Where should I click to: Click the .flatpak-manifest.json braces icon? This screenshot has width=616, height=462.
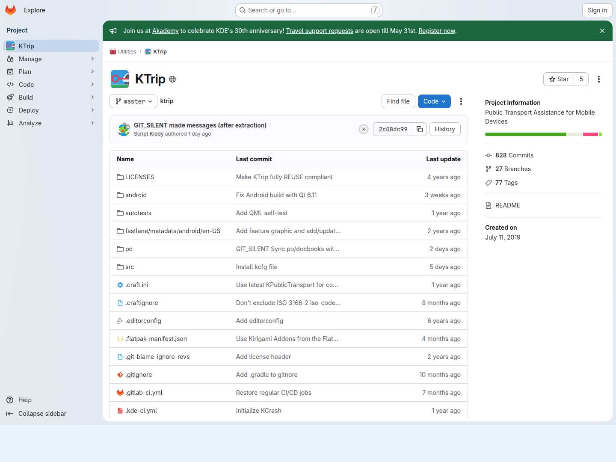[x=120, y=339]
